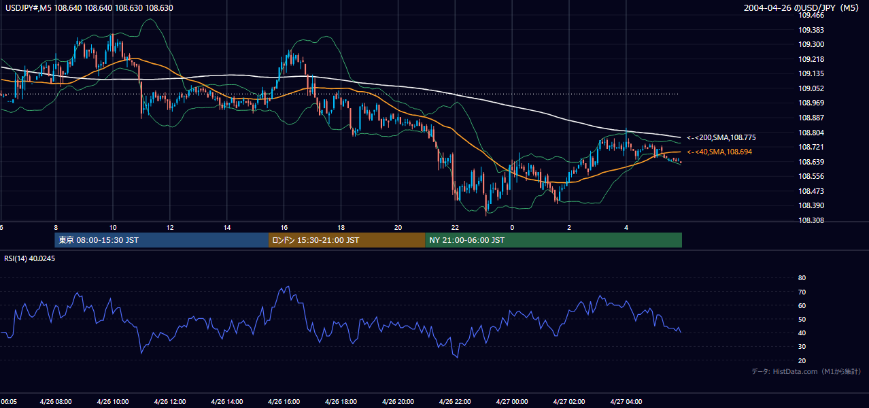Click the NY 21:00-06:00 JST session bar

coord(553,240)
